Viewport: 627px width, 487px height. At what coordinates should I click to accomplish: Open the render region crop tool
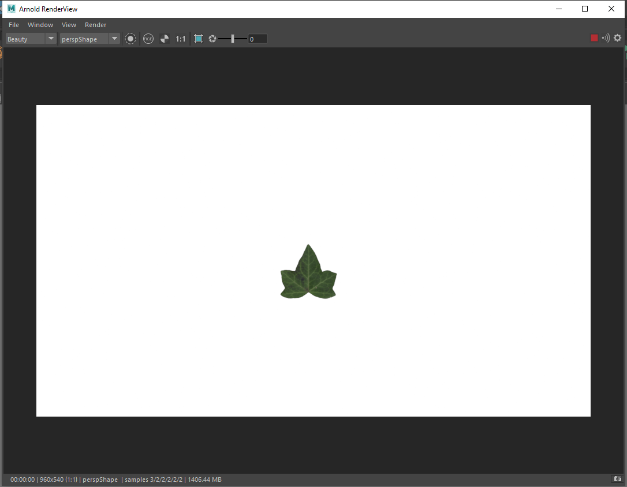199,39
